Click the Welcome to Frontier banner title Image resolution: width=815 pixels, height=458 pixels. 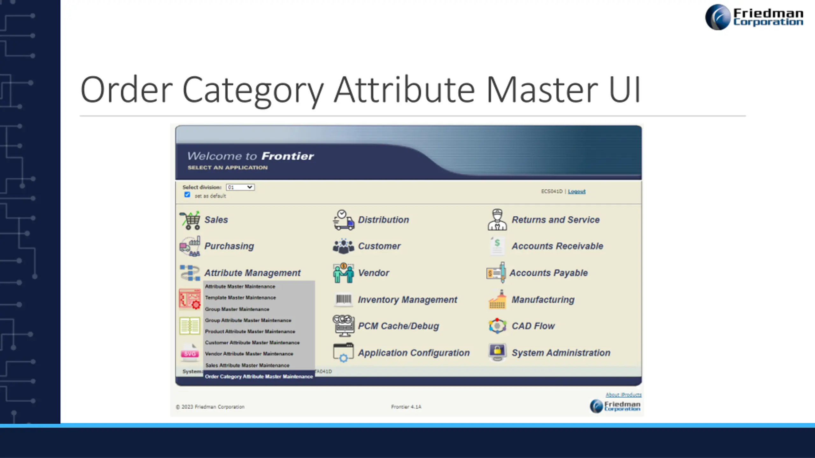pos(251,156)
